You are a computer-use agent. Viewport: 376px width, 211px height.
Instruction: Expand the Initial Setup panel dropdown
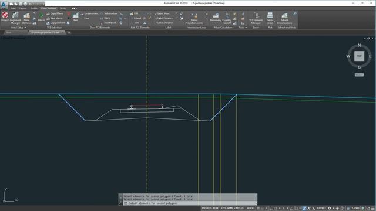18,28
